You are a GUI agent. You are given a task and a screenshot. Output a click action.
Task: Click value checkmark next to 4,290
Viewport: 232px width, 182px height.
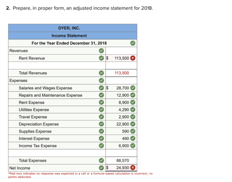tap(133, 110)
